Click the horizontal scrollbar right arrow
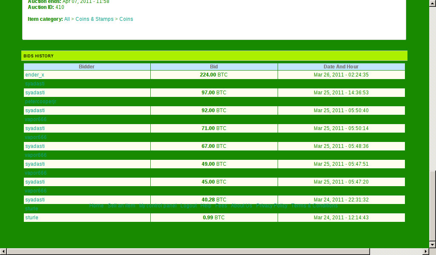The image size is (436, 255). [426, 252]
